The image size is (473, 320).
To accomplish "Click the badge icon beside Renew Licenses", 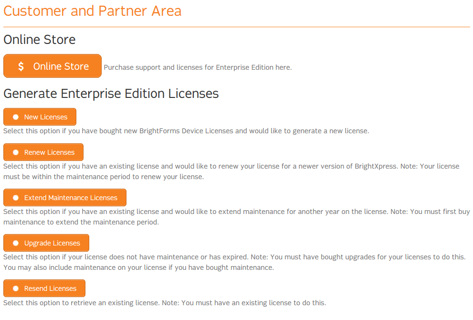I will [x=16, y=152].
